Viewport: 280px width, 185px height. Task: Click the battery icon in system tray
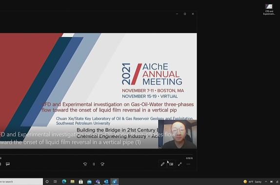(271, 182)
